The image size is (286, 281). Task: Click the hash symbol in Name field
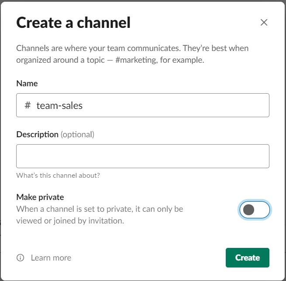point(28,105)
